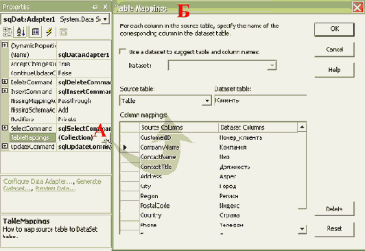The width and height of the screenshot is (365, 251).
Task: Close the Table Mappings dialog
Action: pos(357,8)
